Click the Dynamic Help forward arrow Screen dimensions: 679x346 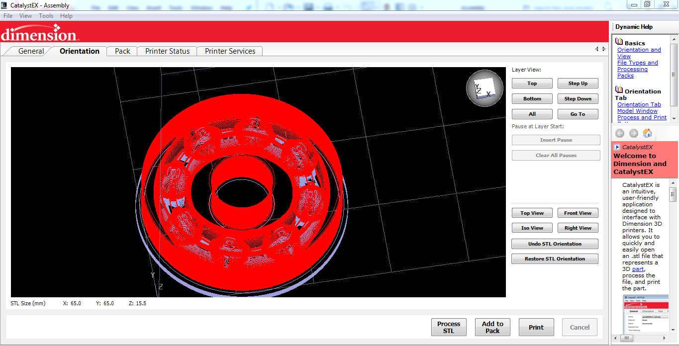tap(633, 133)
